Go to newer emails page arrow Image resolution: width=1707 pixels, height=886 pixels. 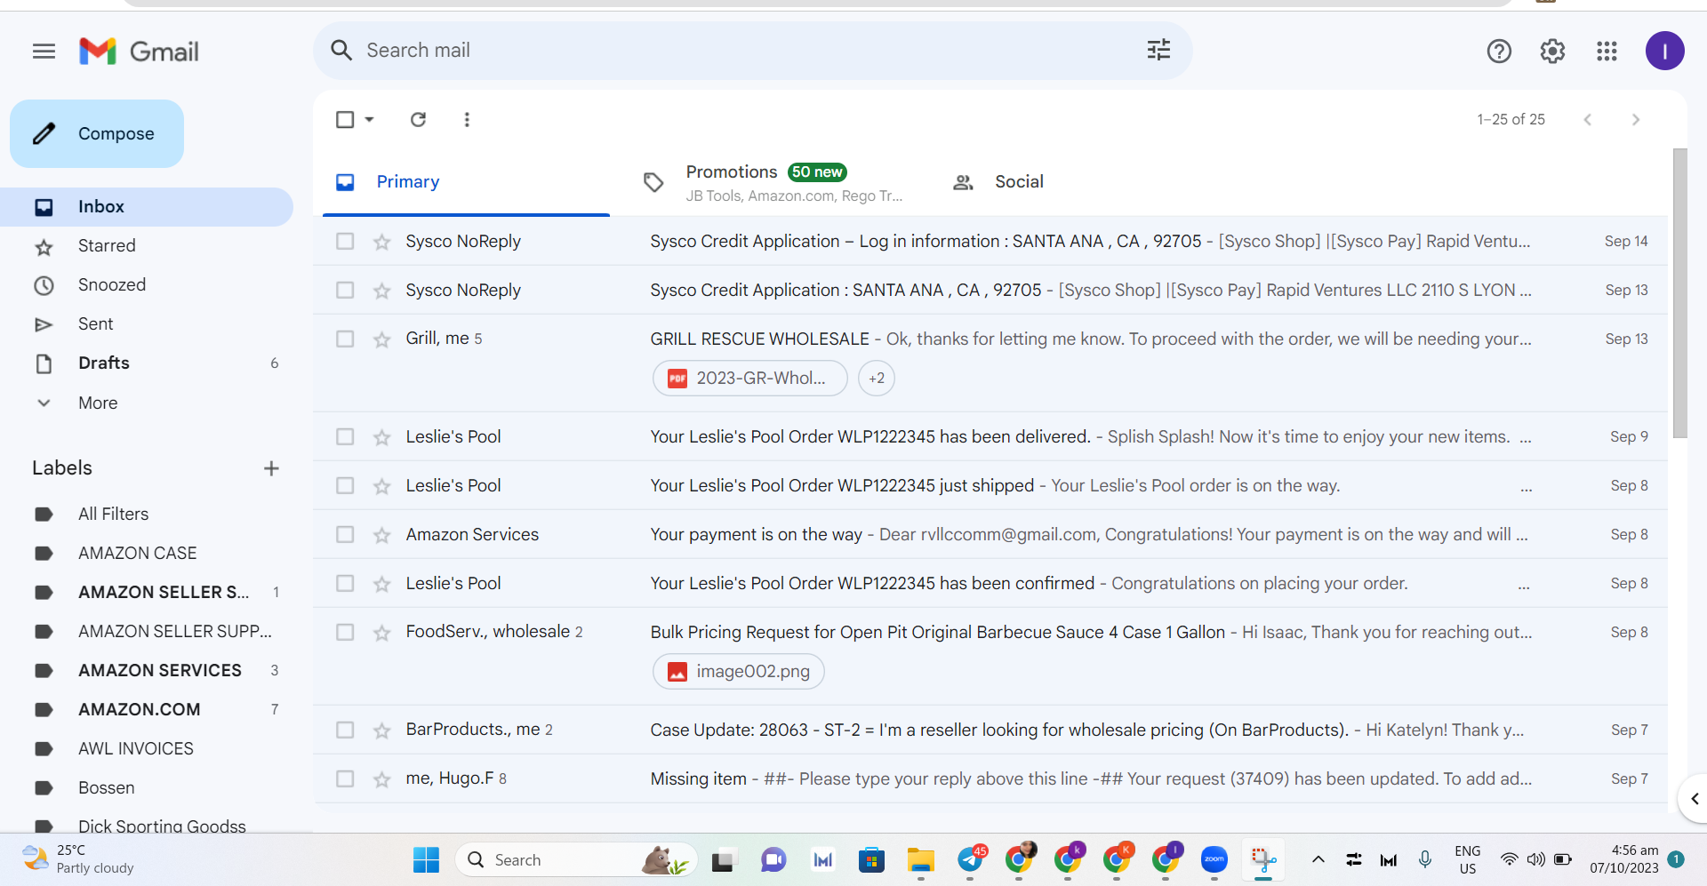1587,119
